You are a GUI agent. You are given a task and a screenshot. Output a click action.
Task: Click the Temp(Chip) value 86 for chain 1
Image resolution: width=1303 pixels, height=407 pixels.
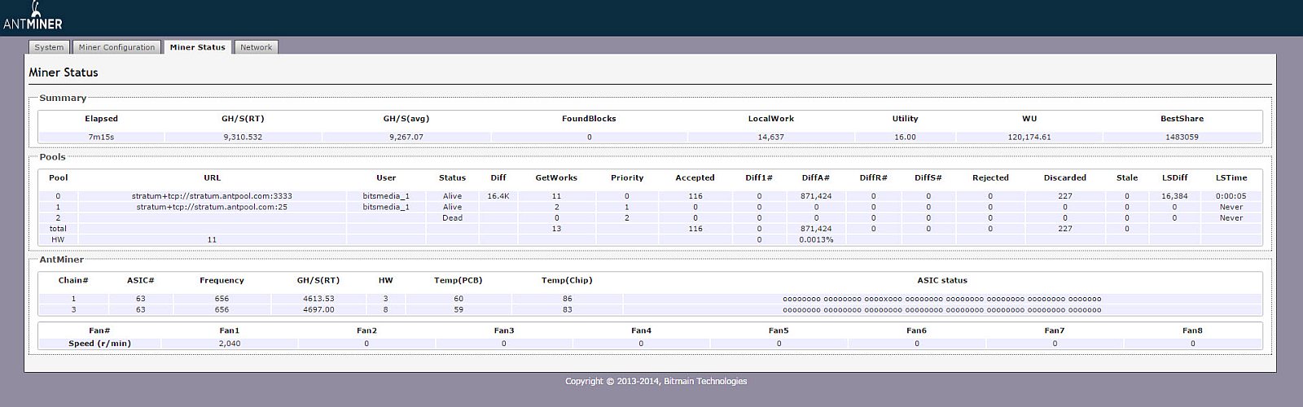pyautogui.click(x=567, y=299)
